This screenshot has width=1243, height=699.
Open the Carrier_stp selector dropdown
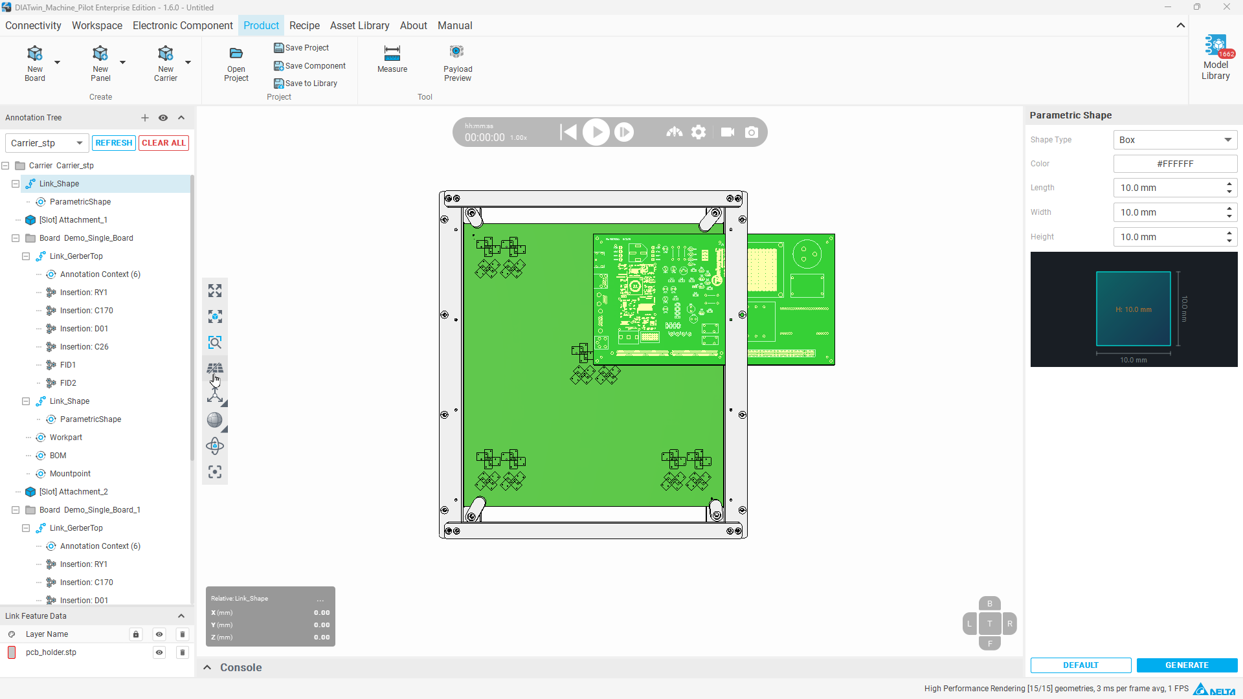pyautogui.click(x=47, y=143)
